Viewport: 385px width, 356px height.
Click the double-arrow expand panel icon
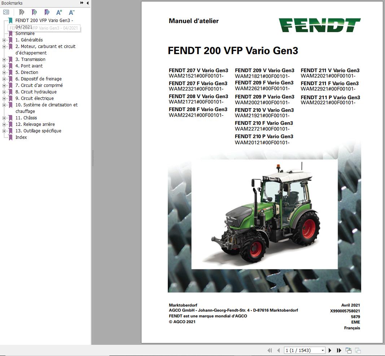point(82,3)
